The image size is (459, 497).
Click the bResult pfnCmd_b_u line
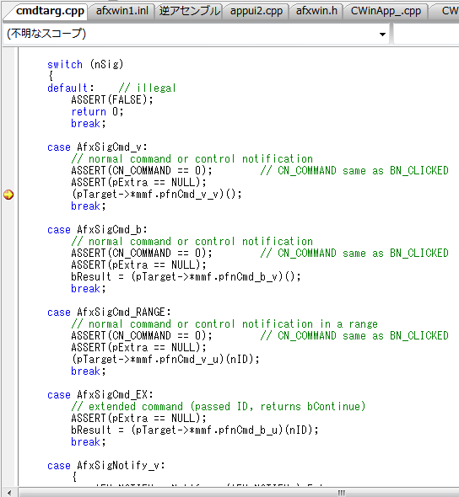pos(195,430)
